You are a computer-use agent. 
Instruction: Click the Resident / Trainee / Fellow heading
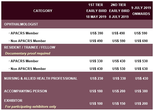(x=30, y=47)
